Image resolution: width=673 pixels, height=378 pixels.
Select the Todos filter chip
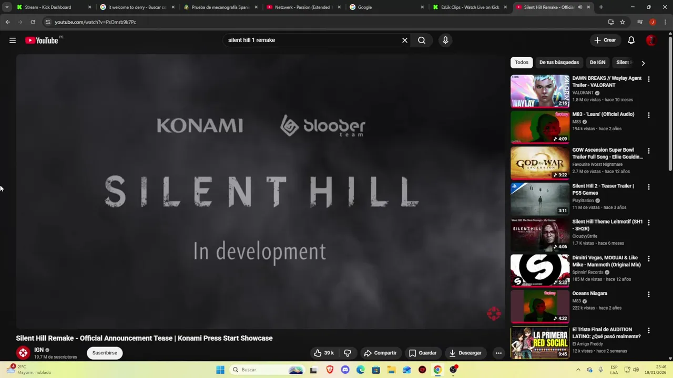click(522, 62)
